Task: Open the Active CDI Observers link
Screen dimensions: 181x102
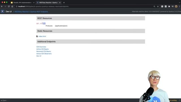Action: pos(44,54)
